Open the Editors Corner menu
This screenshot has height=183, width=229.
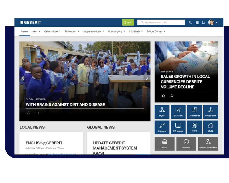click(156, 31)
